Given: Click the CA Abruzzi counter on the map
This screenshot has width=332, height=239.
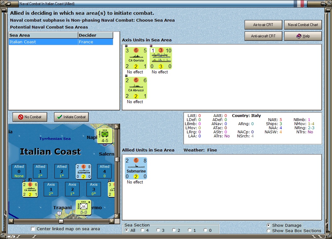Looking at the screenshot, I should tap(30, 189).
